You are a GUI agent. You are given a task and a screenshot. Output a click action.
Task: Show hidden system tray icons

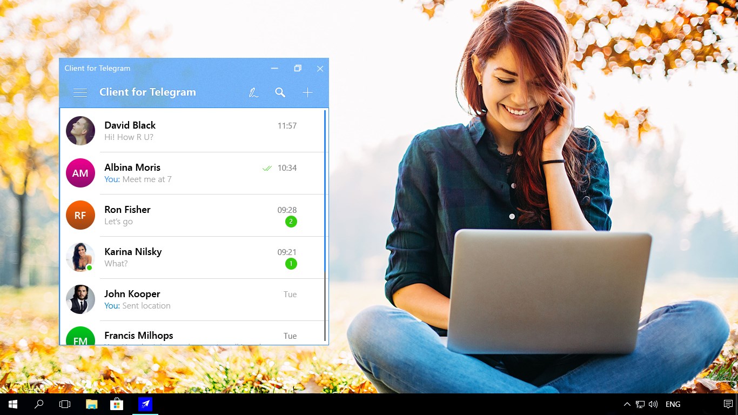(x=627, y=404)
